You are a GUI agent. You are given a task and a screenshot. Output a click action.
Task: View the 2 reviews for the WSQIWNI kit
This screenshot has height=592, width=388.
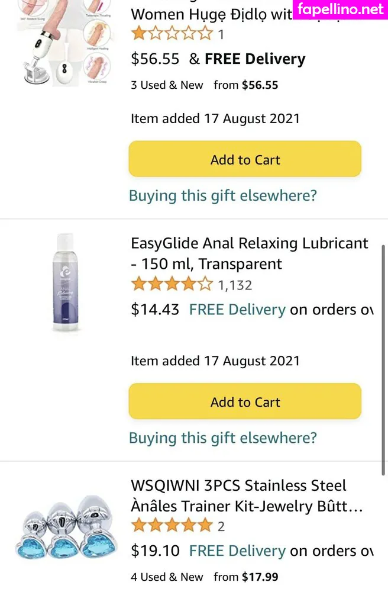221,526
